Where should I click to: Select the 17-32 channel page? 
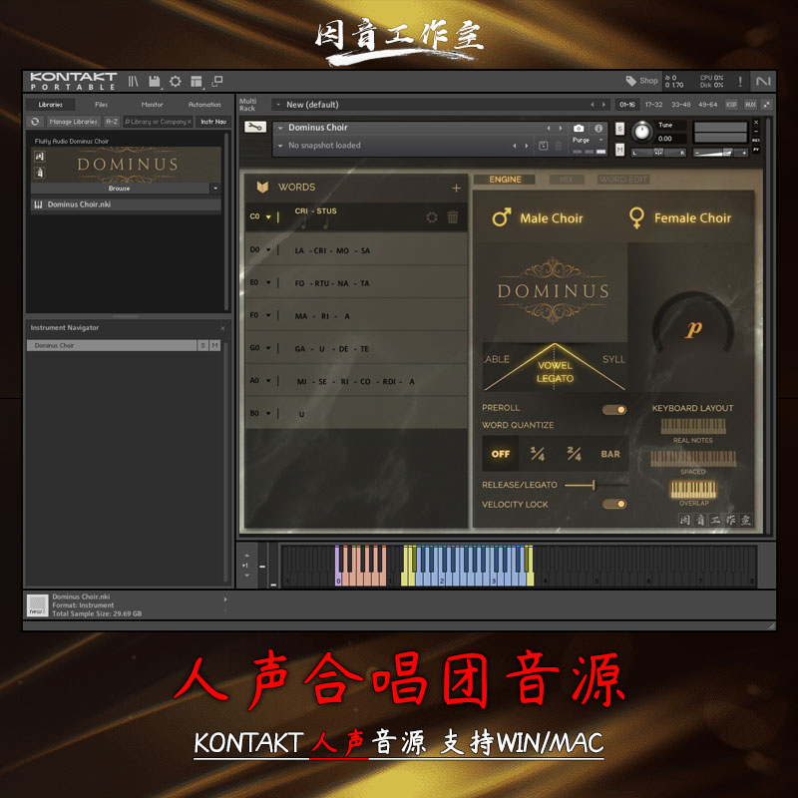click(x=653, y=105)
